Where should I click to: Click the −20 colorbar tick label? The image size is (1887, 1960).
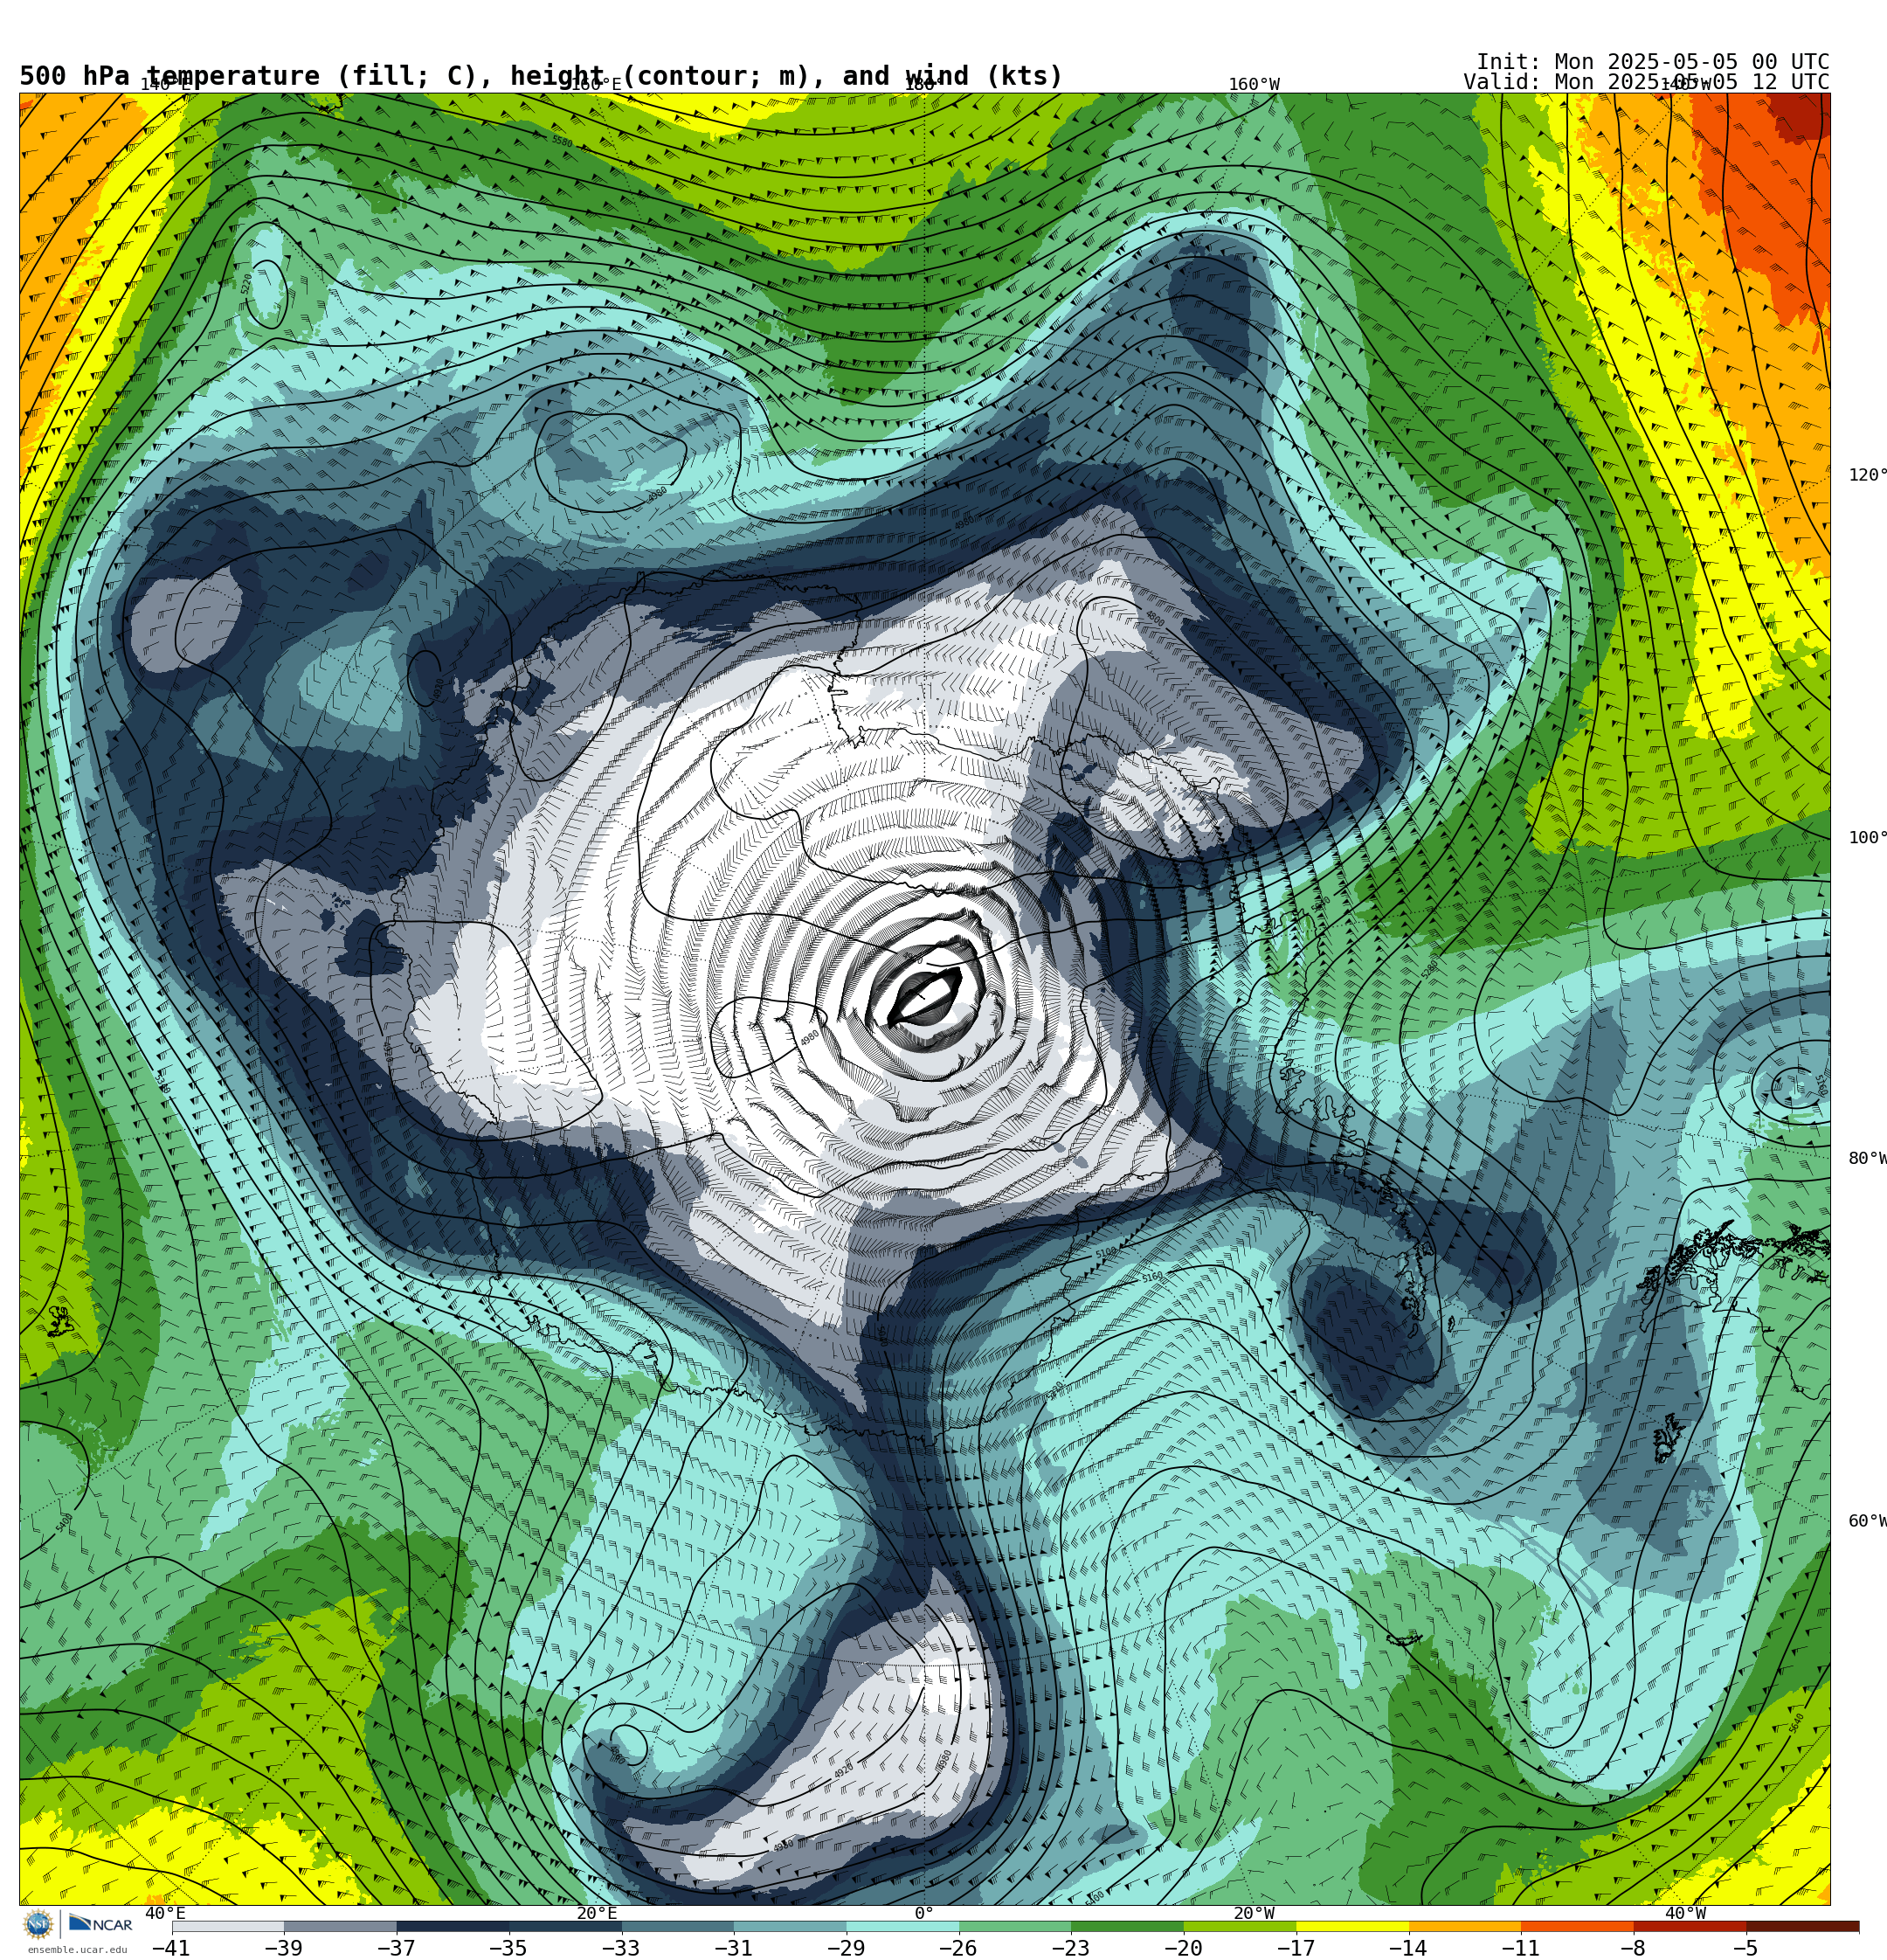click(x=1183, y=1948)
